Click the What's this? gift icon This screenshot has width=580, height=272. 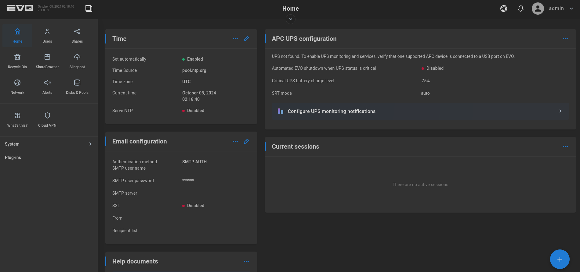(x=17, y=115)
